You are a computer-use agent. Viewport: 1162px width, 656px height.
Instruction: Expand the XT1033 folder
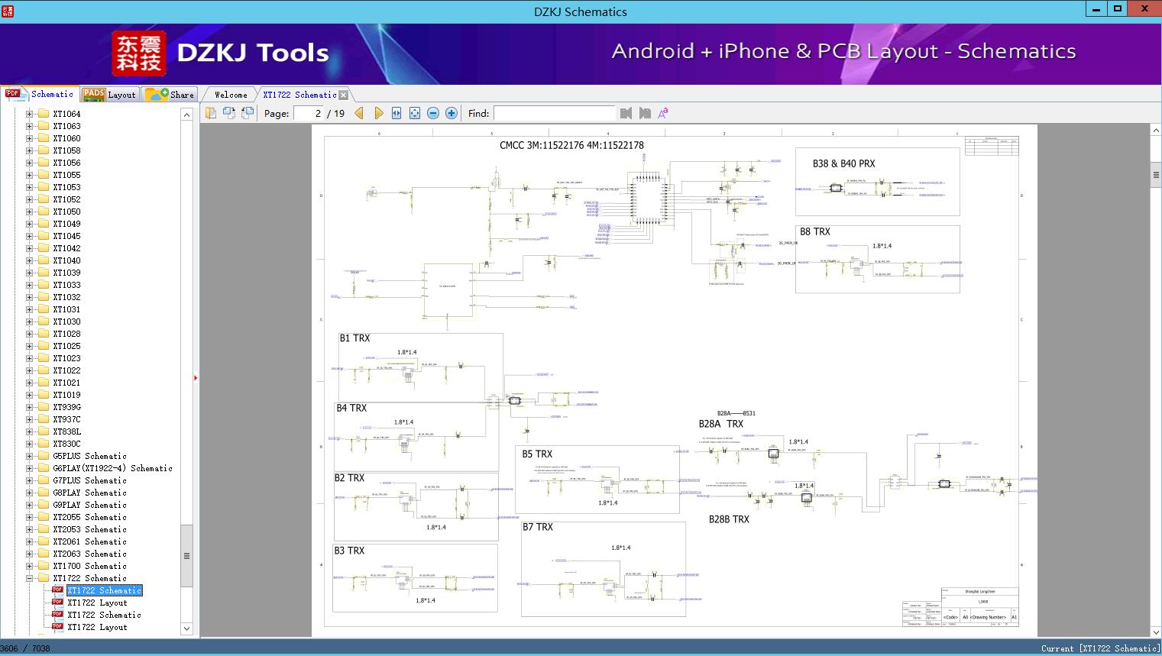[x=30, y=285]
